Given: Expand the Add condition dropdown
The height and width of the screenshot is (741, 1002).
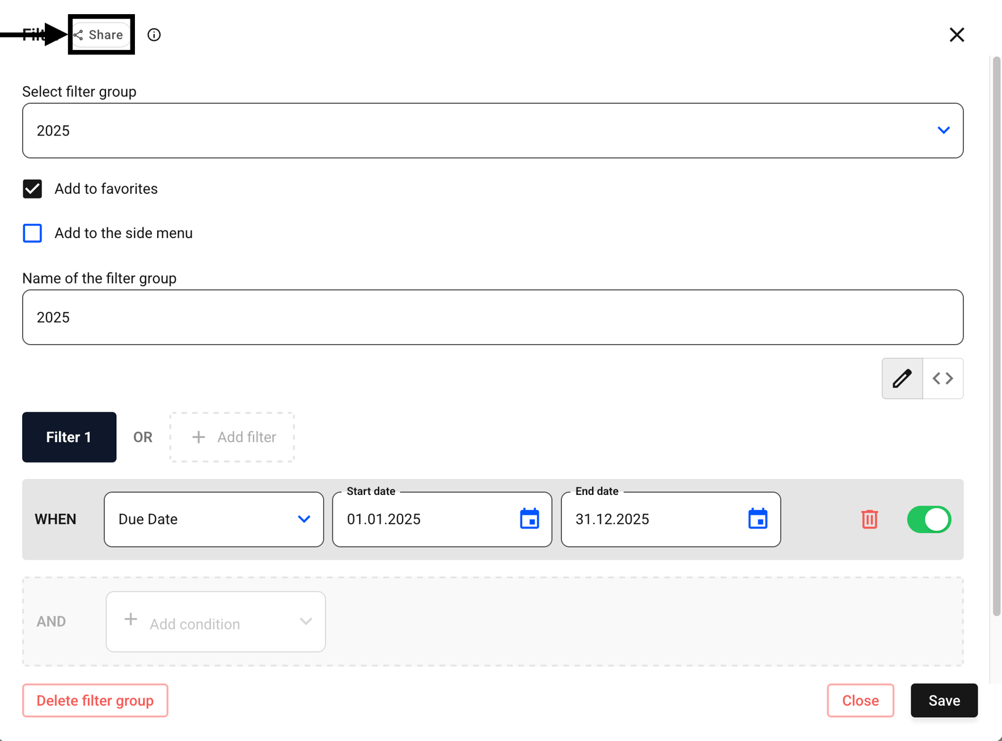Looking at the screenshot, I should (215, 622).
